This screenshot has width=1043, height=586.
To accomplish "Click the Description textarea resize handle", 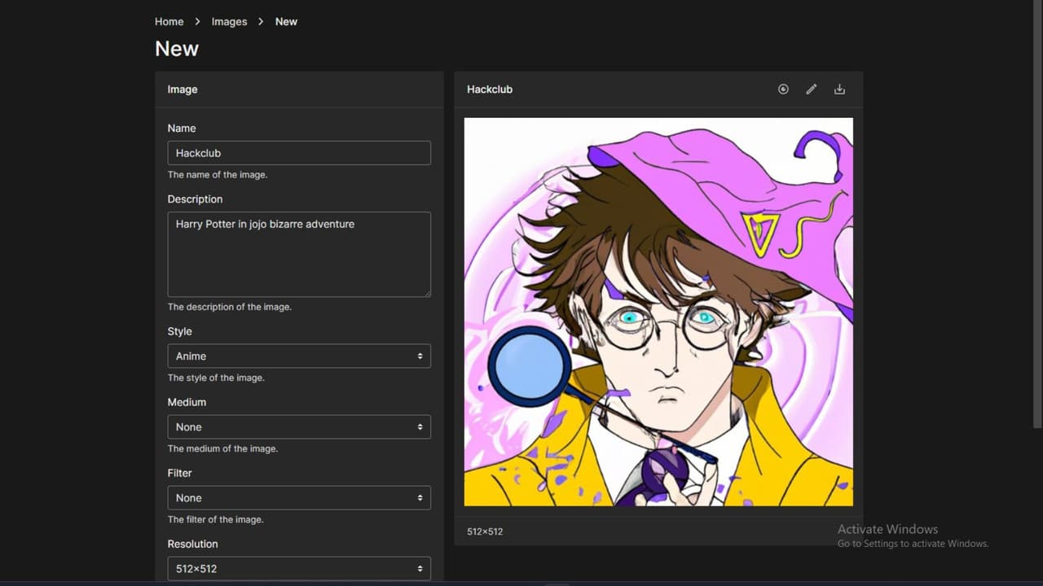I will point(426,292).
